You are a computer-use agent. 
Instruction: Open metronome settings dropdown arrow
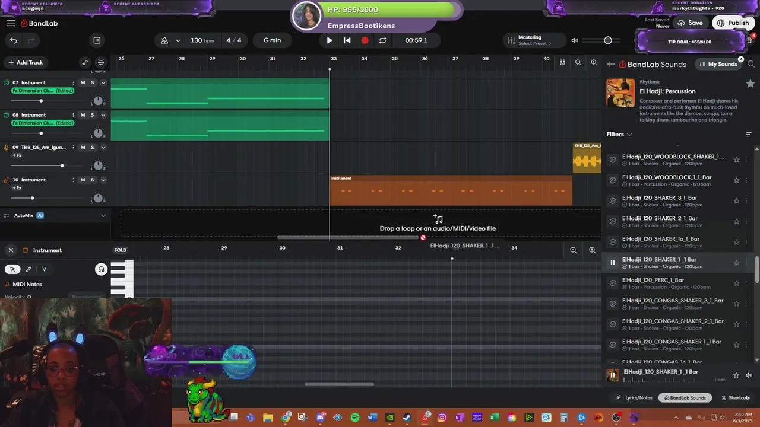pos(178,40)
